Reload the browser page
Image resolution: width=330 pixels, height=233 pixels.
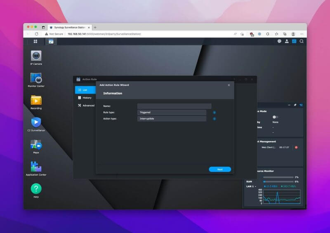pyautogui.click(x=36, y=34)
